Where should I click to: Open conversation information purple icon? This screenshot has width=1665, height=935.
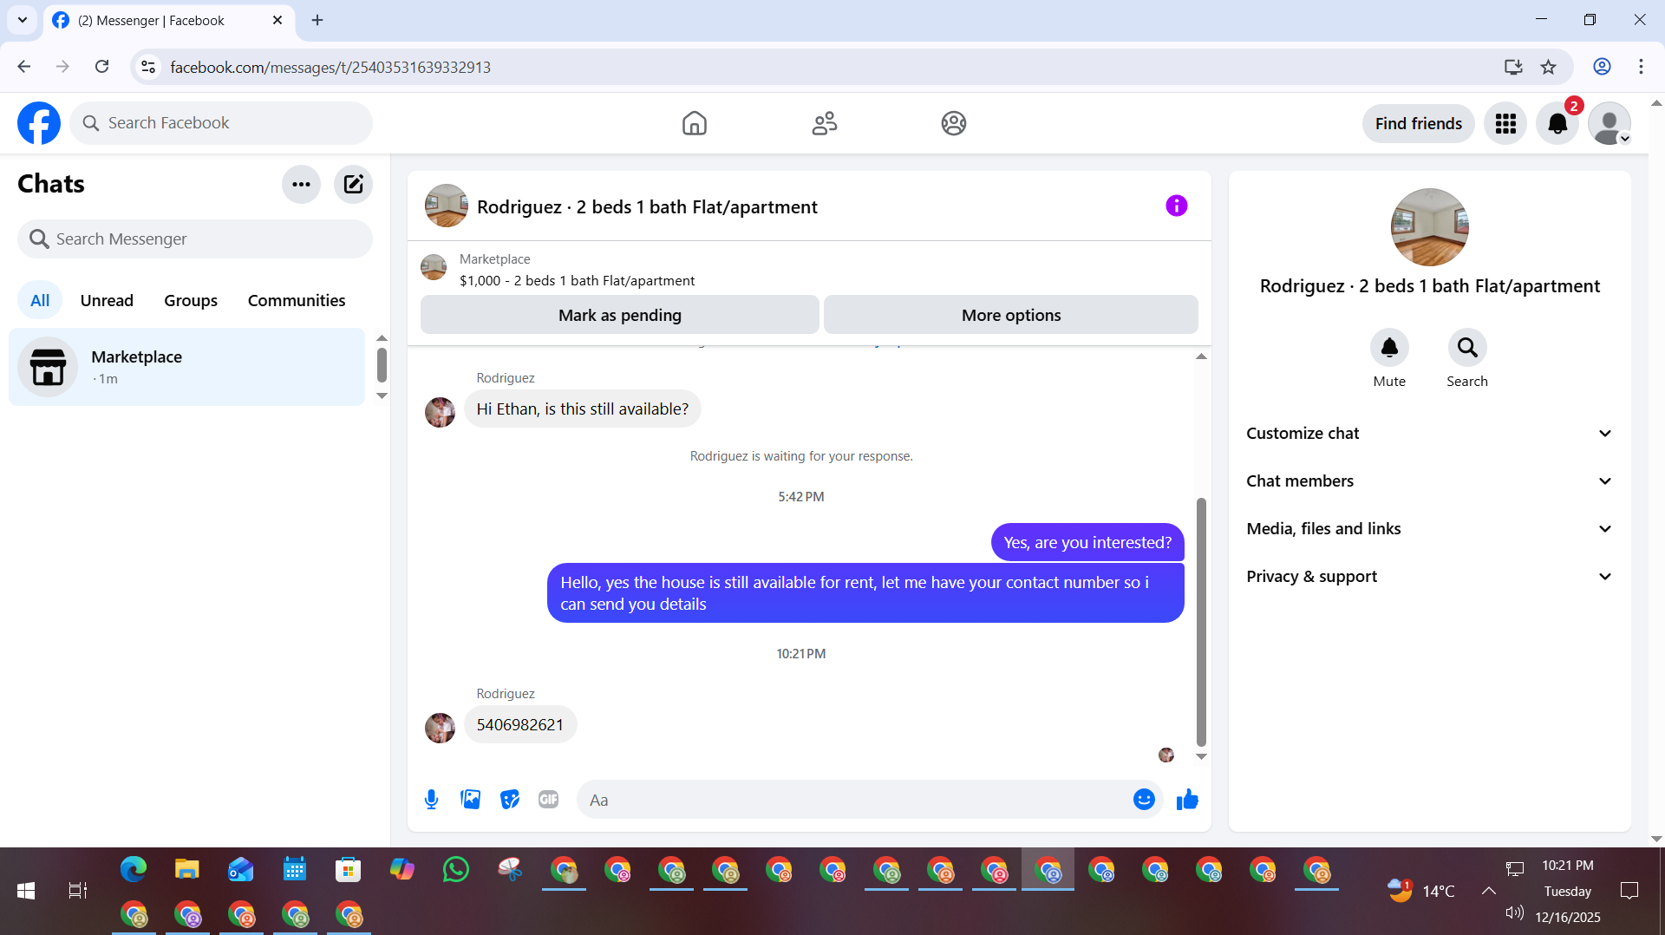click(x=1176, y=206)
